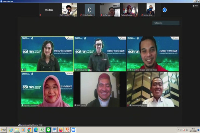The width and height of the screenshot is (200, 133).
Task: Open File Explorer folder from taskbar
Action: [17, 130]
